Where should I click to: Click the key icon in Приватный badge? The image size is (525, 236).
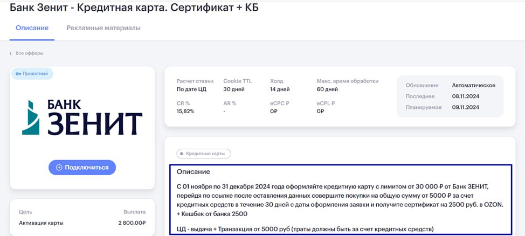18,74
